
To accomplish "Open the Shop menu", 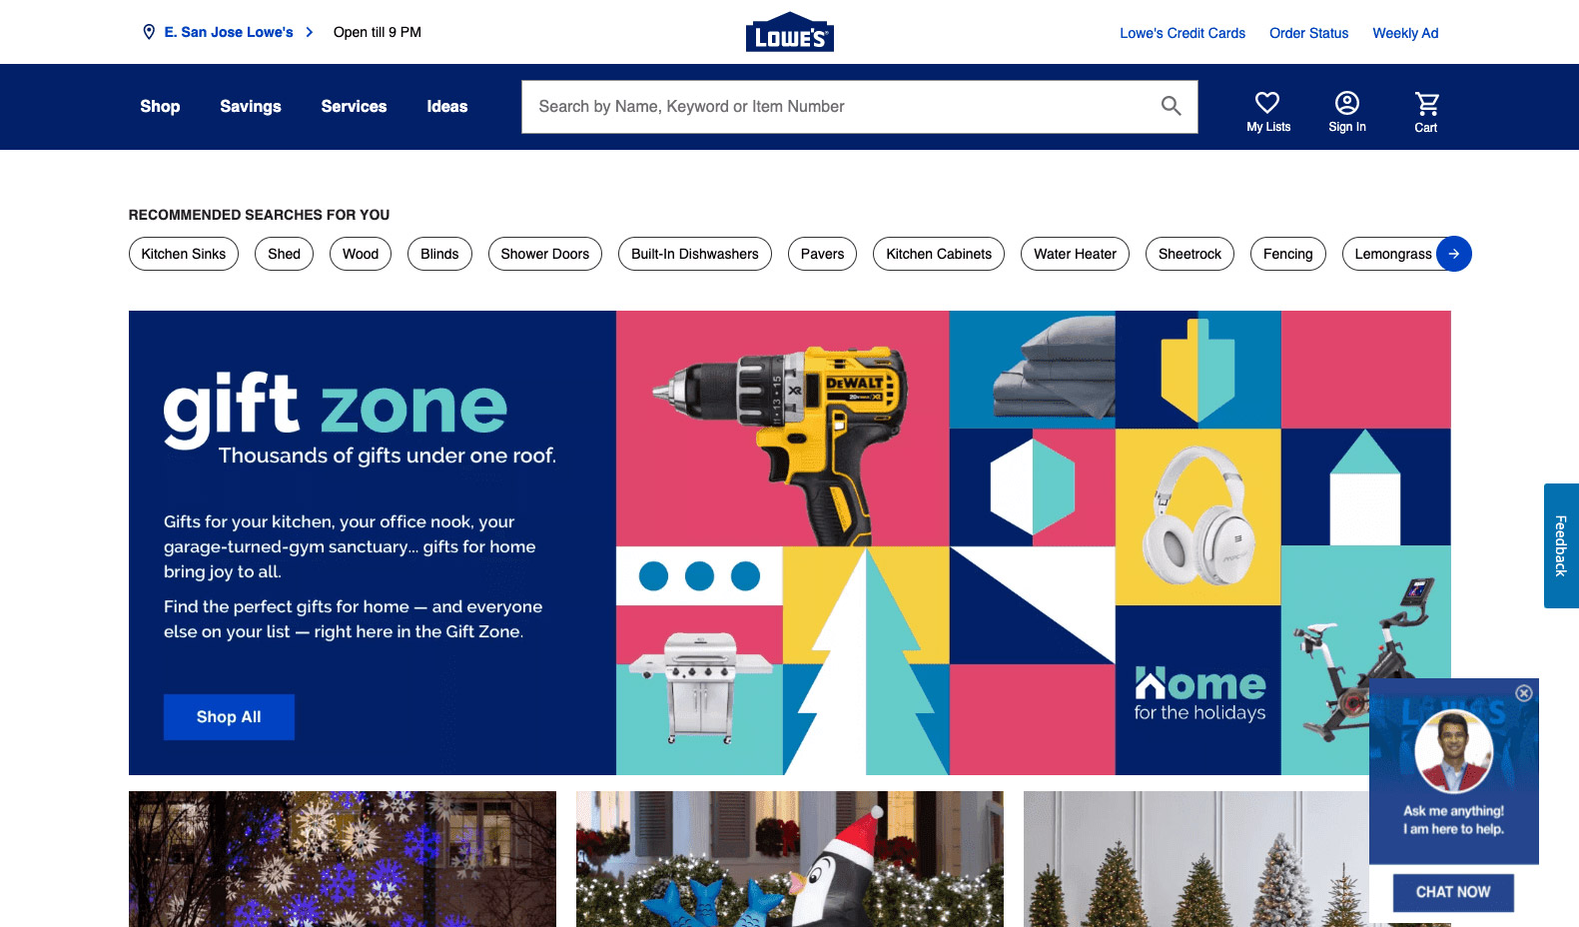I will point(160,107).
